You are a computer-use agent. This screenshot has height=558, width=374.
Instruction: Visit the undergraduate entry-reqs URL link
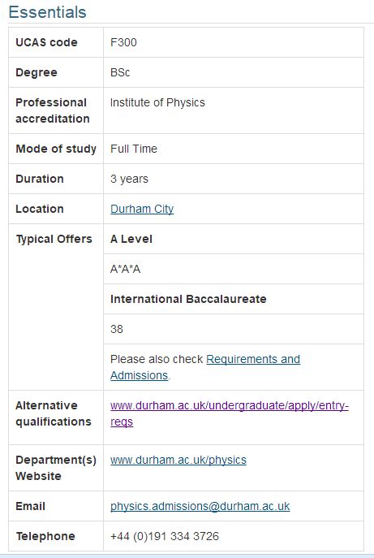click(230, 413)
